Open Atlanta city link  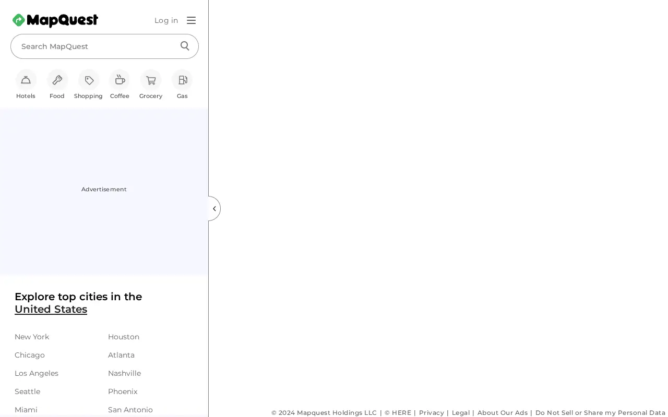(x=121, y=355)
